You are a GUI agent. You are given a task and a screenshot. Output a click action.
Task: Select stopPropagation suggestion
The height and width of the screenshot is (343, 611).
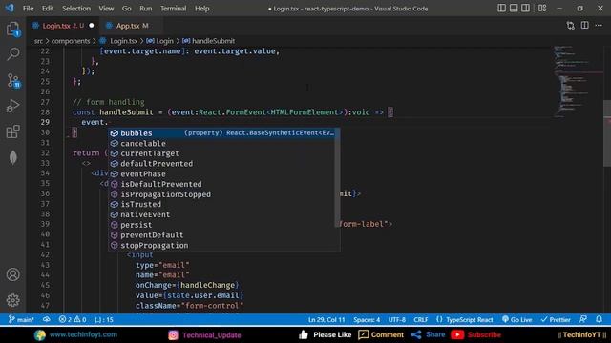tap(221, 246)
